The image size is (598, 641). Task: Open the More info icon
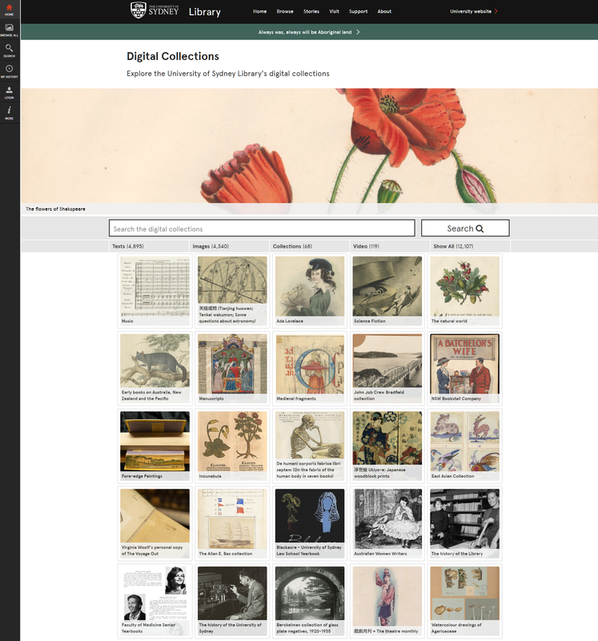coord(10,113)
